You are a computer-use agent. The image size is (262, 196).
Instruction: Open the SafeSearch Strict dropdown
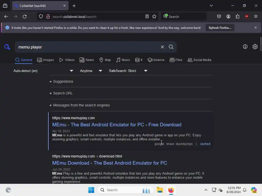click(128, 71)
